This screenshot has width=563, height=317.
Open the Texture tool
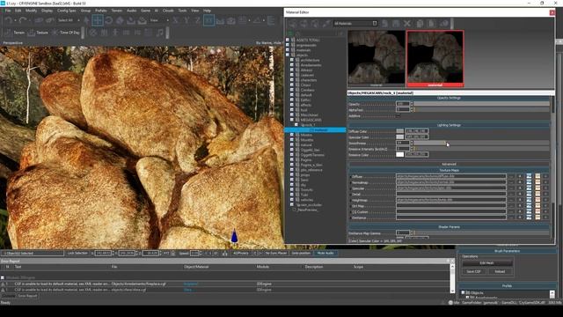click(38, 33)
